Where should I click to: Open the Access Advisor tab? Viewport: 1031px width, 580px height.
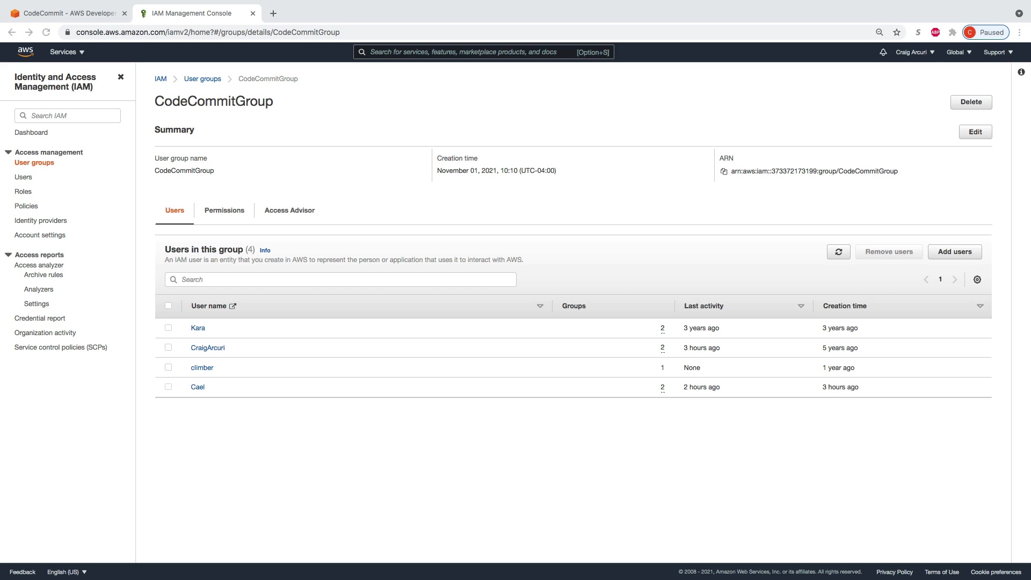click(289, 211)
